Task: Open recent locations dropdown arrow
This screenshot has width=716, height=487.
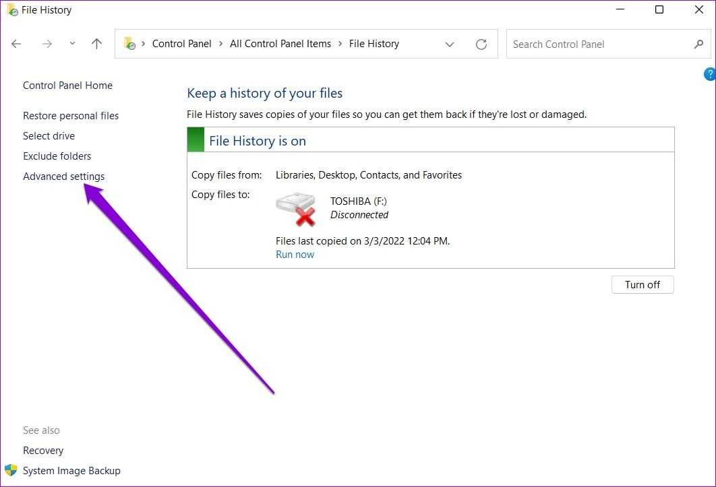Action: tap(72, 44)
